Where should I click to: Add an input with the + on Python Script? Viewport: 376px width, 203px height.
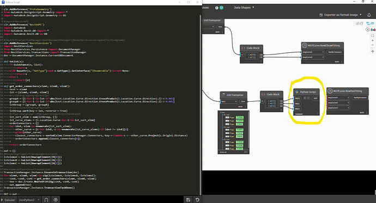(305, 98)
